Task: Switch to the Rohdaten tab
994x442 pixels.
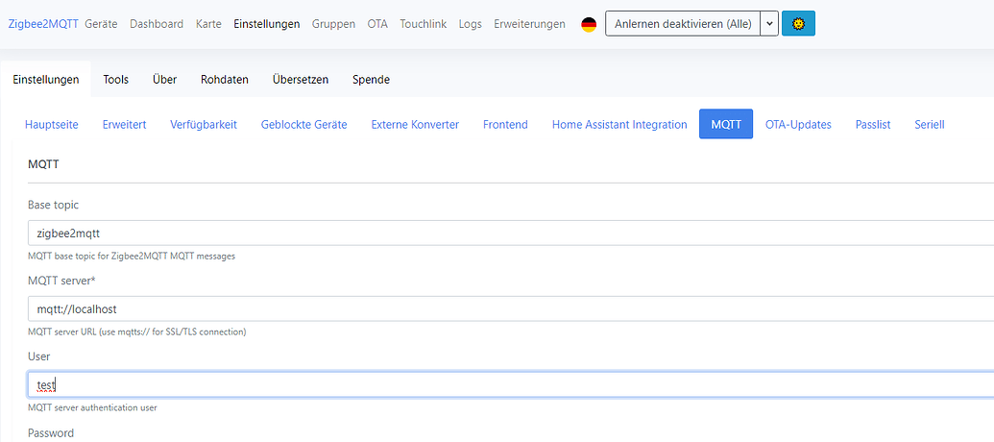Action: coord(225,80)
